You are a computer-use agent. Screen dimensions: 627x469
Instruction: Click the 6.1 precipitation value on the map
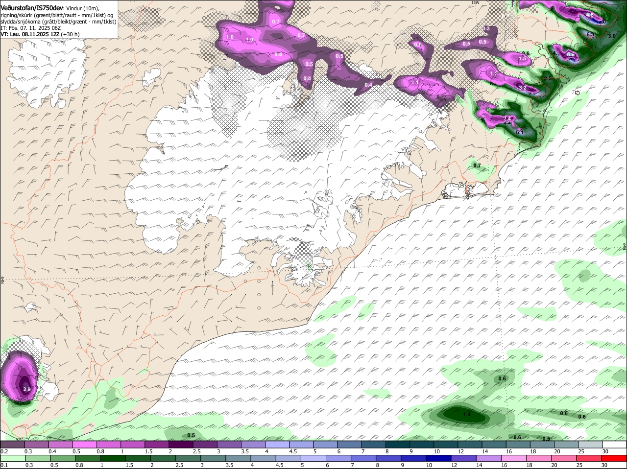pos(520,132)
